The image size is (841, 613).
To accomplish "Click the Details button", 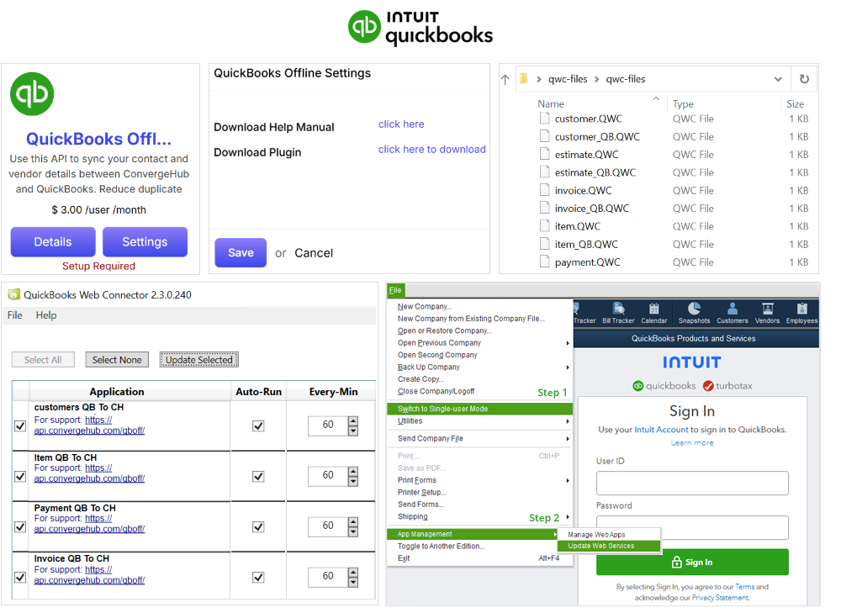I will coord(53,242).
